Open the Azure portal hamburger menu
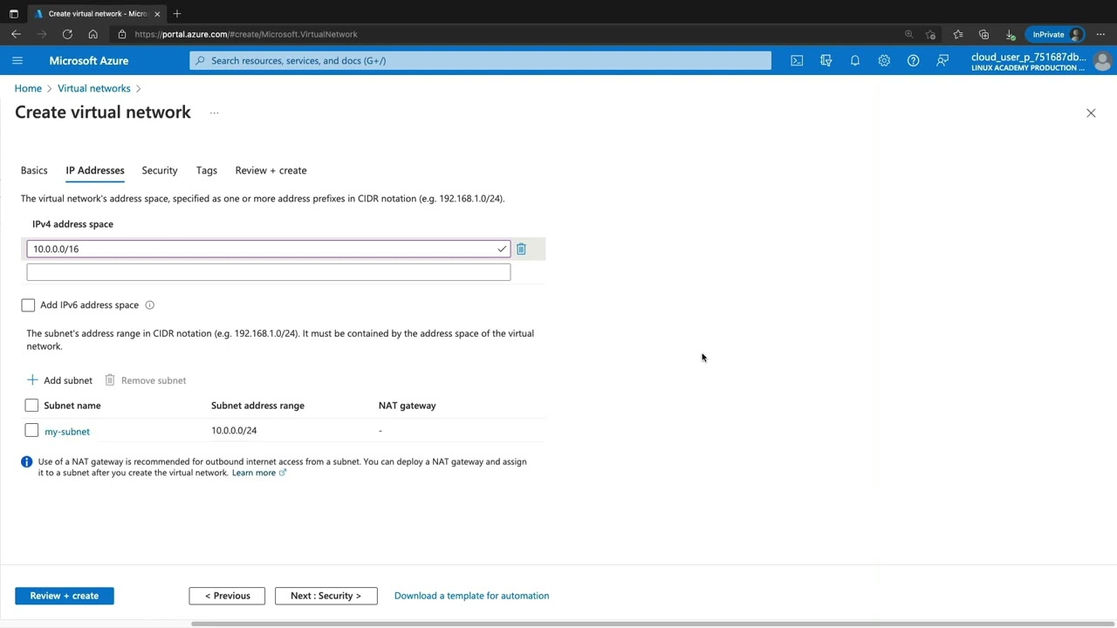1117x628 pixels. click(17, 60)
